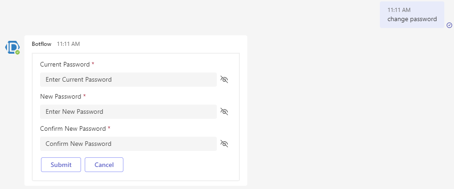This screenshot has width=454, height=189.
Task: Click the Botflow bot avatar icon
Action: coord(12,47)
